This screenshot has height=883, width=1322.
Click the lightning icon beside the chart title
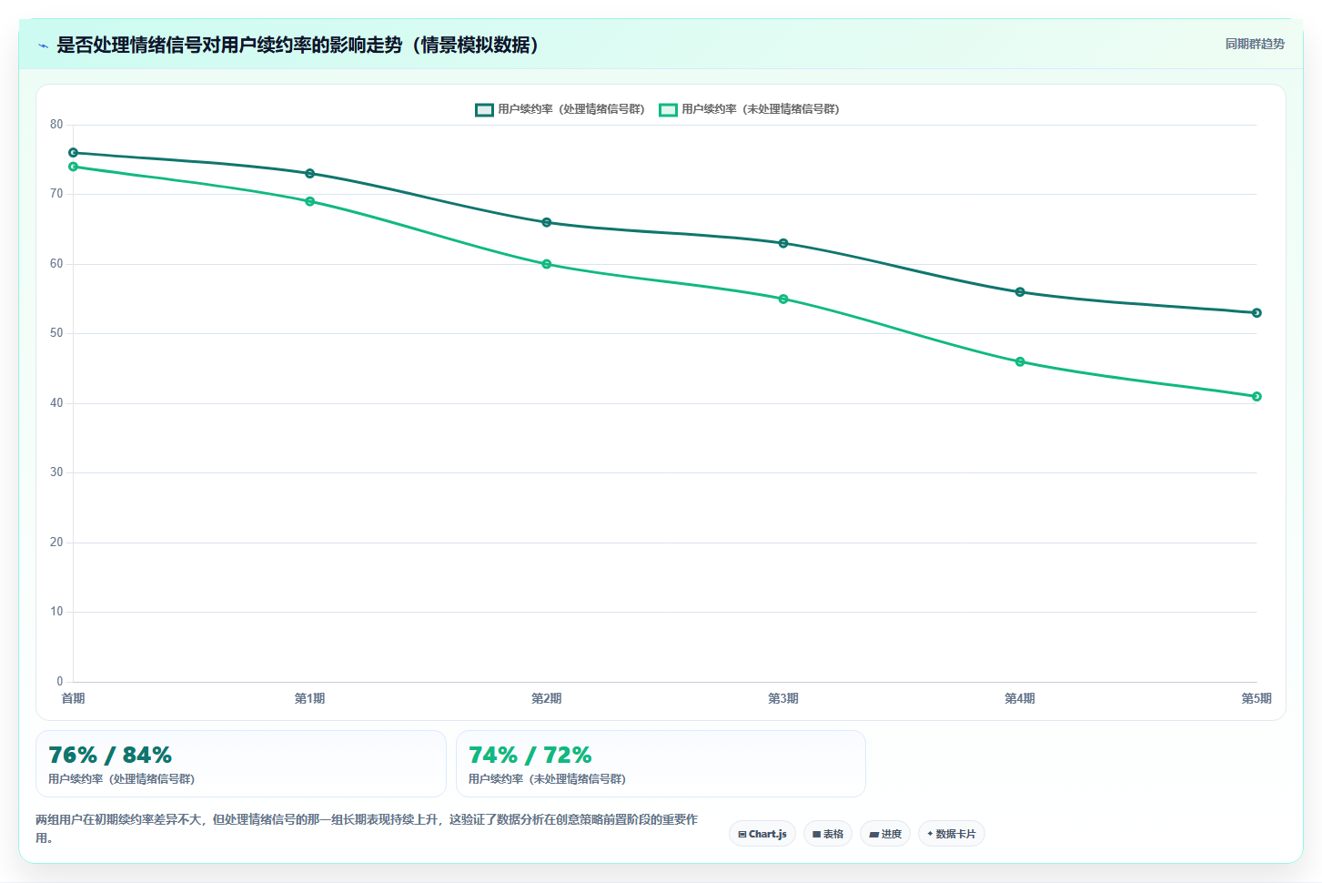point(43,46)
